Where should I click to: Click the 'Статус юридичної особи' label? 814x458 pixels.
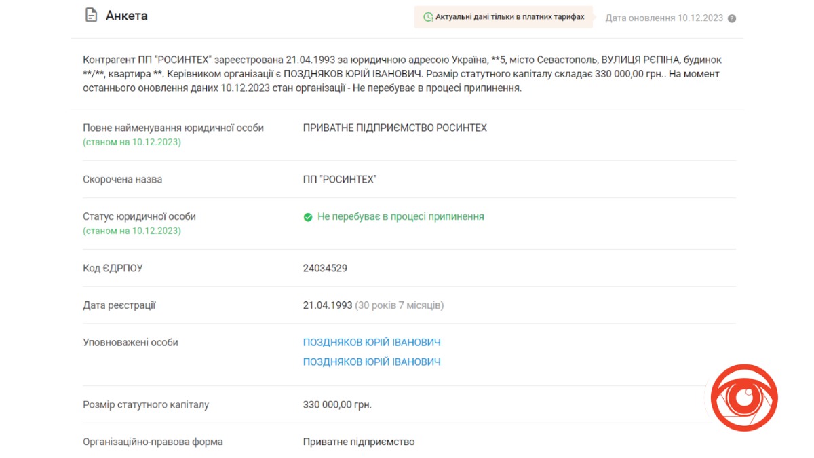point(139,216)
